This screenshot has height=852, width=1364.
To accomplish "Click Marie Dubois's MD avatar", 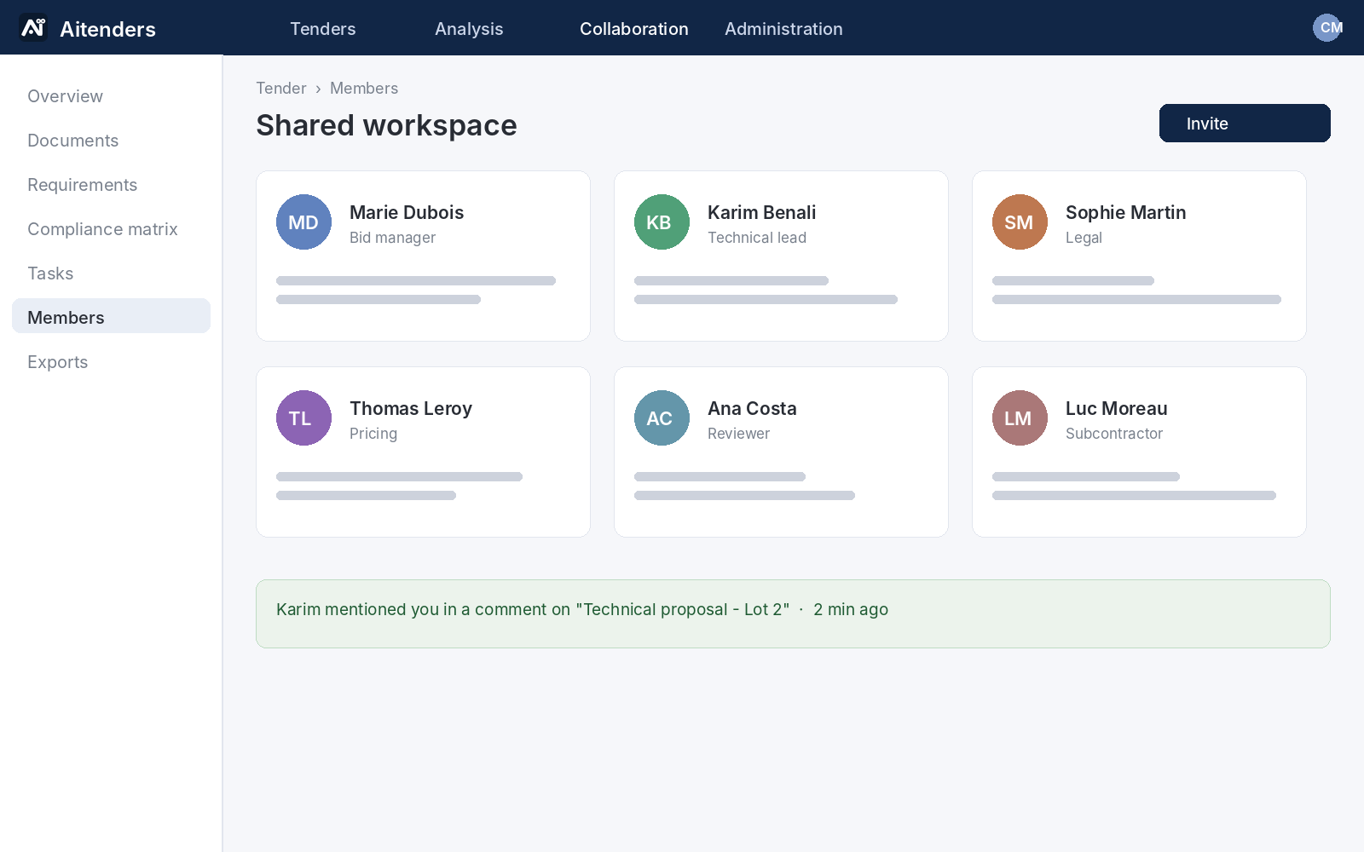I will (x=303, y=222).
